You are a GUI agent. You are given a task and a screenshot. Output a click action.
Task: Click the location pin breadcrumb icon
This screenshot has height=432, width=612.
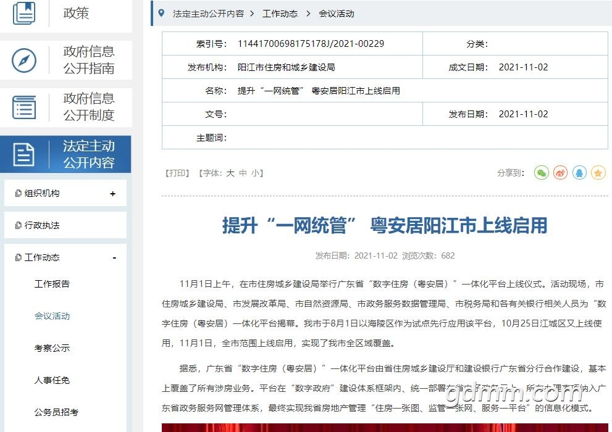click(x=161, y=13)
